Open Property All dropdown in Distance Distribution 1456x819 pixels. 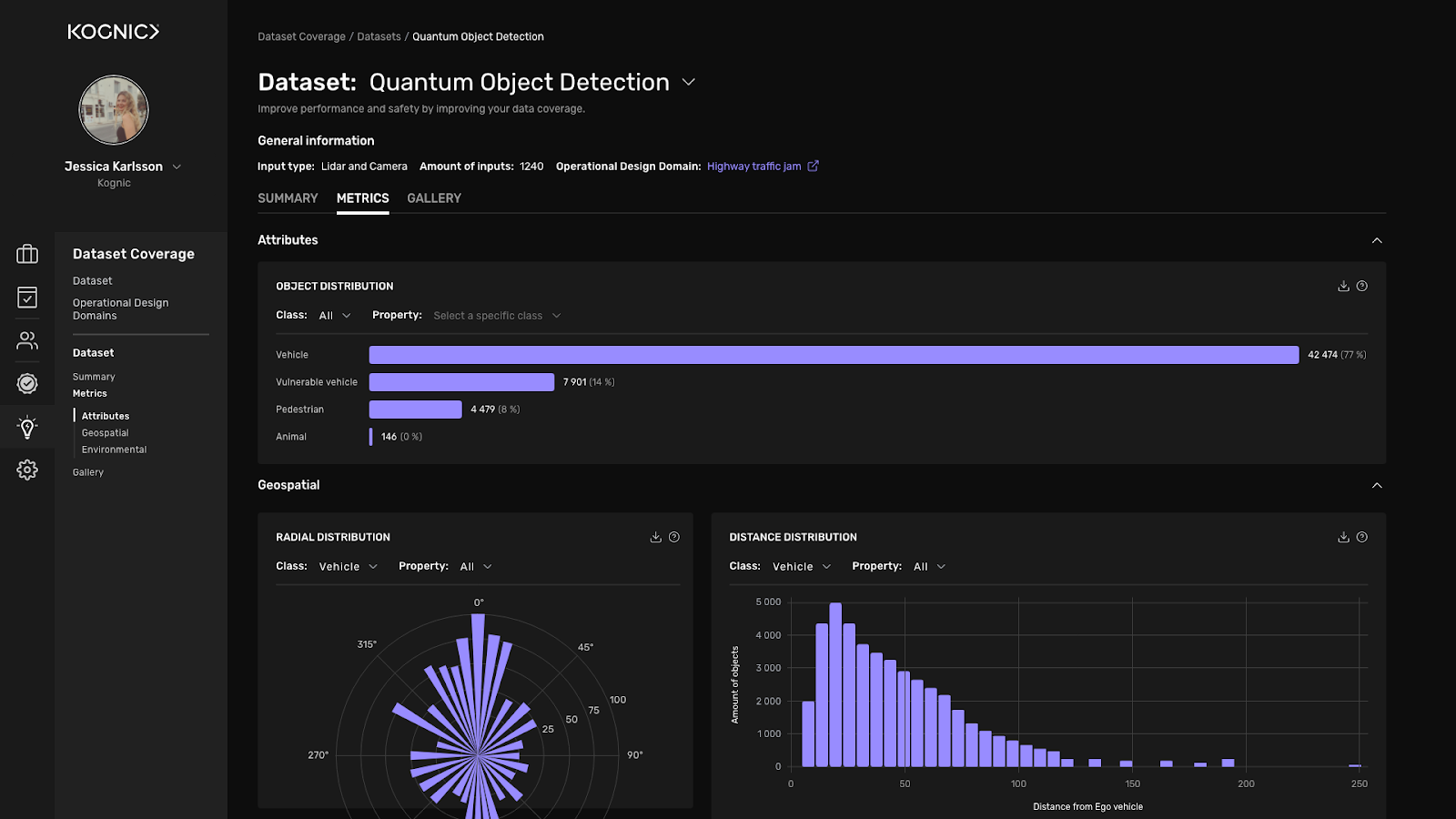click(x=929, y=566)
